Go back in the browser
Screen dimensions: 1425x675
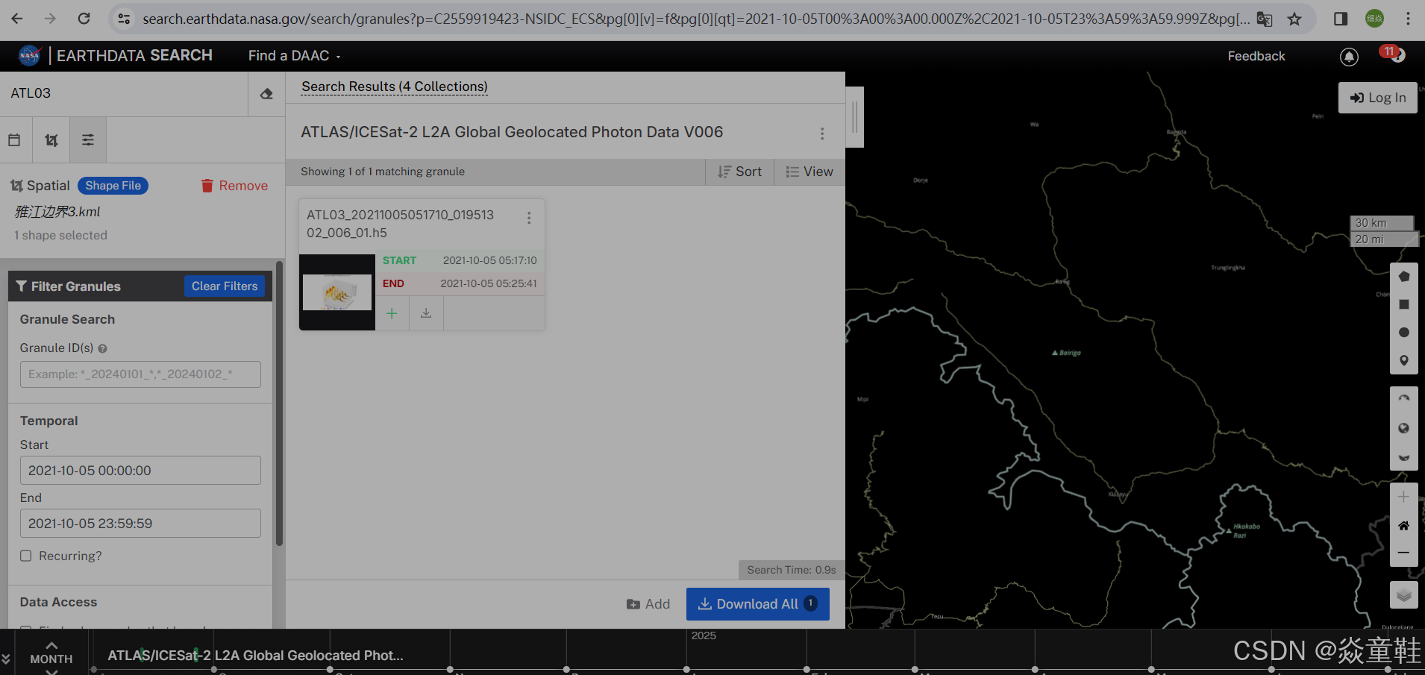[x=17, y=19]
